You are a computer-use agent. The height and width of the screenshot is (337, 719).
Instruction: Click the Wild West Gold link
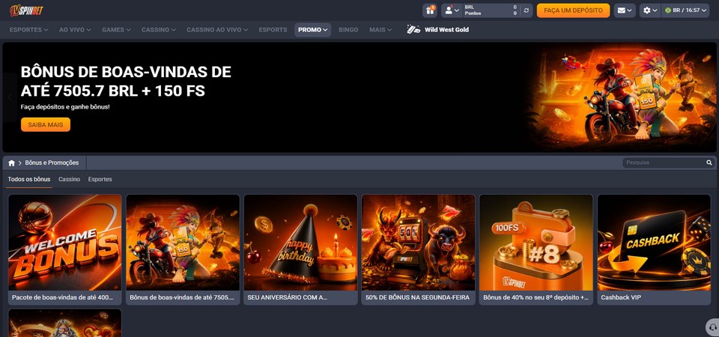point(446,30)
